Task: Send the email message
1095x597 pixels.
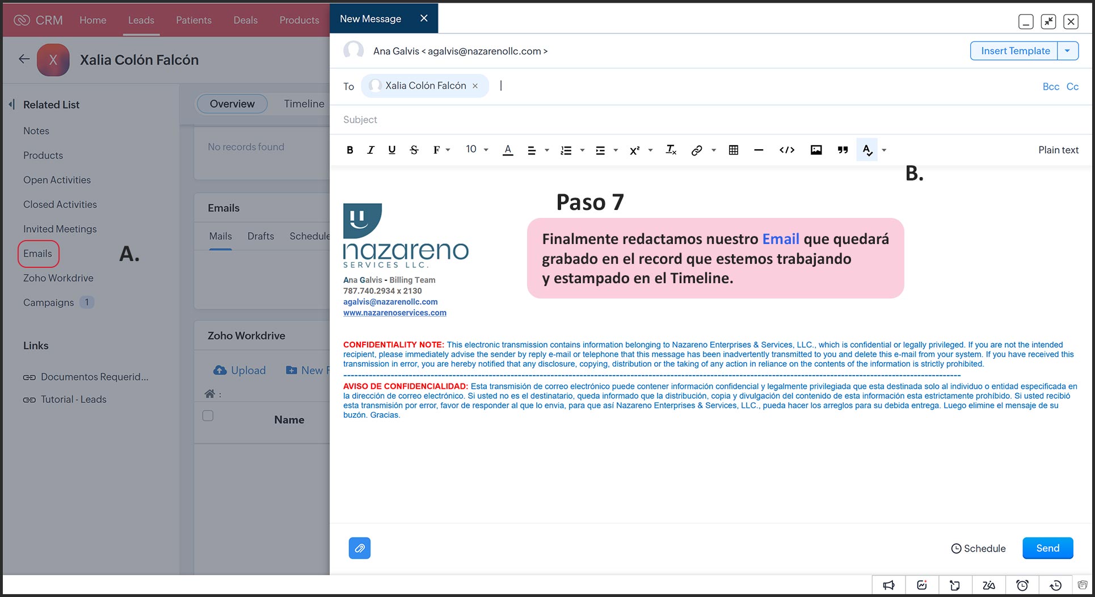Action: [x=1047, y=548]
